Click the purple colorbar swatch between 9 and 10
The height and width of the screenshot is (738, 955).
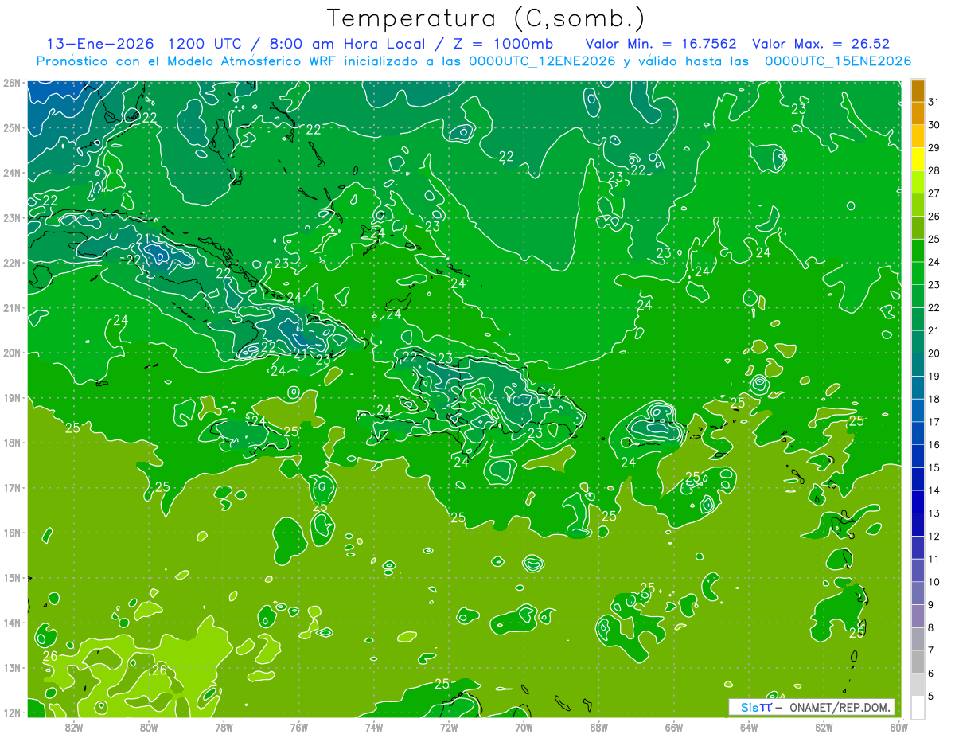[918, 593]
